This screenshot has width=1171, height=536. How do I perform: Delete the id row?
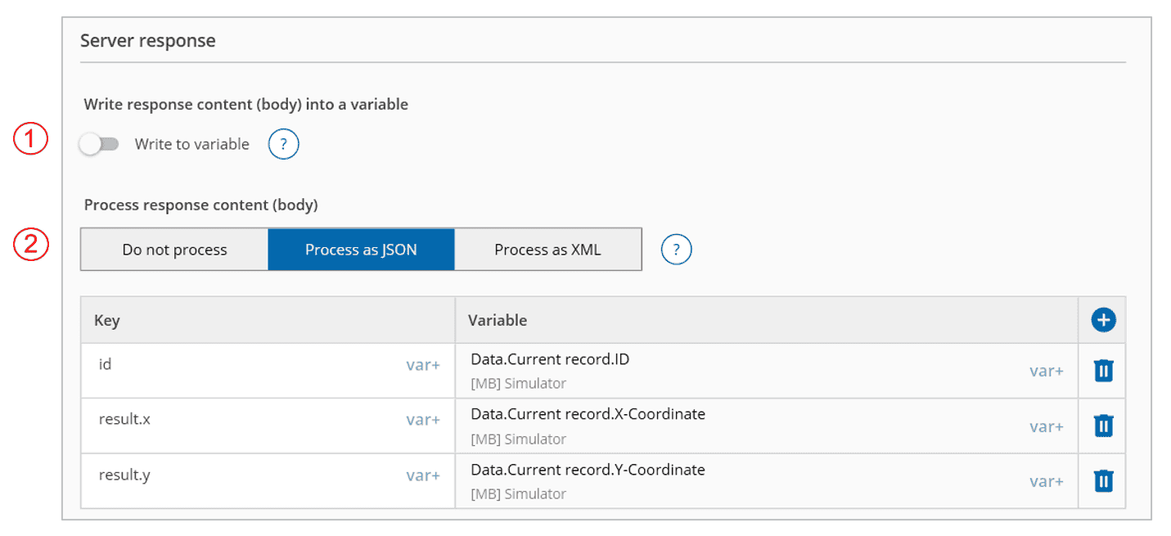(x=1103, y=371)
